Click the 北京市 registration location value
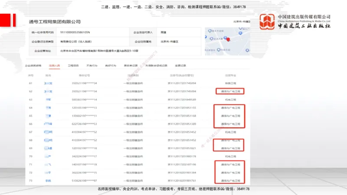The image size is (347, 195). coord(169,42)
